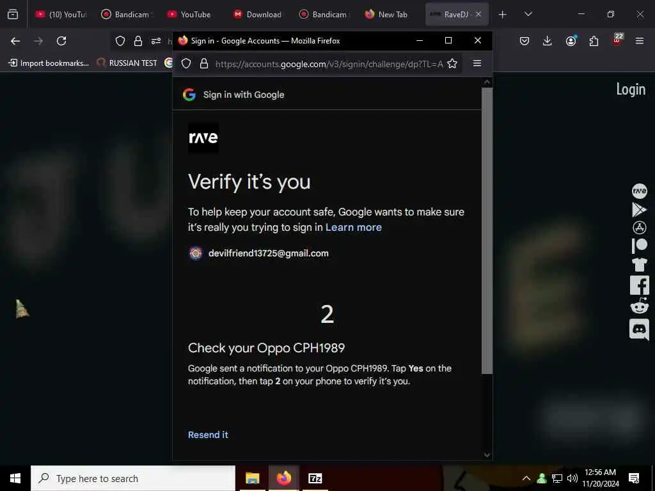Screen dimensions: 655x491
Task: Click the Firefox taskbar icon
Action: [x=283, y=478]
